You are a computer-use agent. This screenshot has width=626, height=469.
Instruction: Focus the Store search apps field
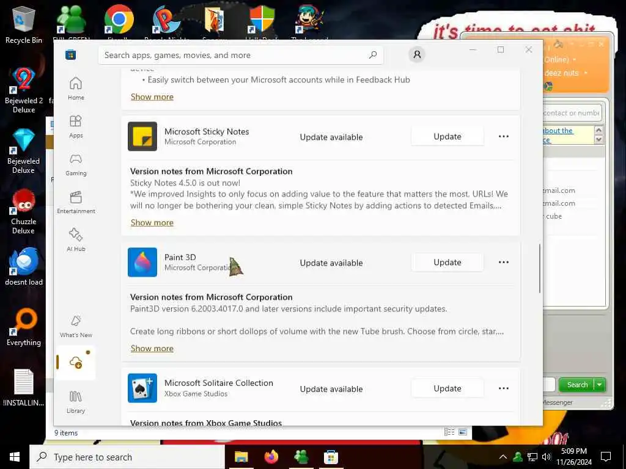click(x=241, y=55)
